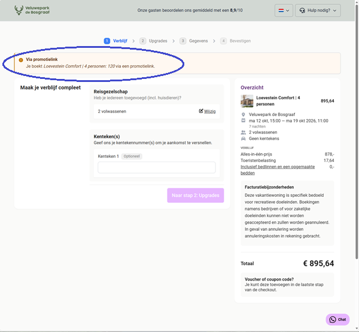Click the location pin icon in Overzicht
This screenshot has width=359, height=332.
click(x=243, y=114)
